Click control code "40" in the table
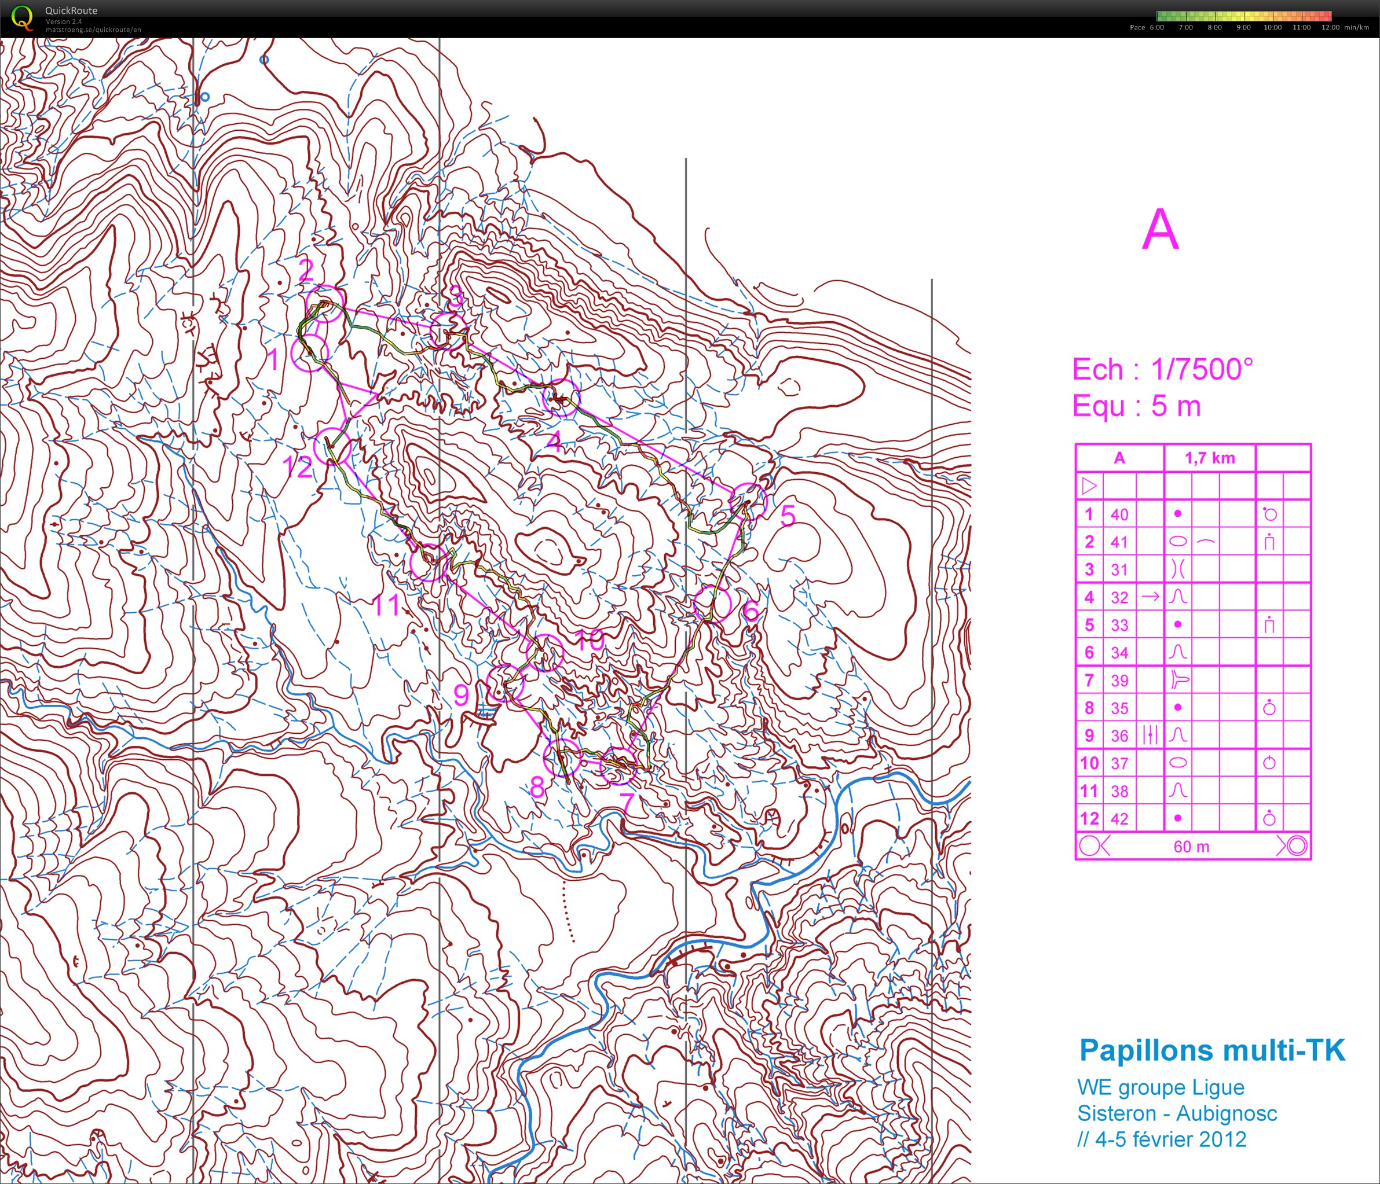 (x=1119, y=514)
